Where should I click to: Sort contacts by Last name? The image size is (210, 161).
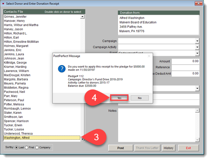click(16, 148)
